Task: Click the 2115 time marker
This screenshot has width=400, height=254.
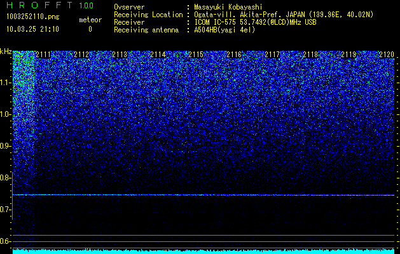Action: click(x=196, y=54)
